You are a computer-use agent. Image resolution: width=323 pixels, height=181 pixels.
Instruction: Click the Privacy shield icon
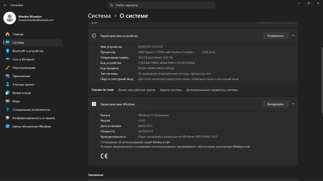point(8,118)
